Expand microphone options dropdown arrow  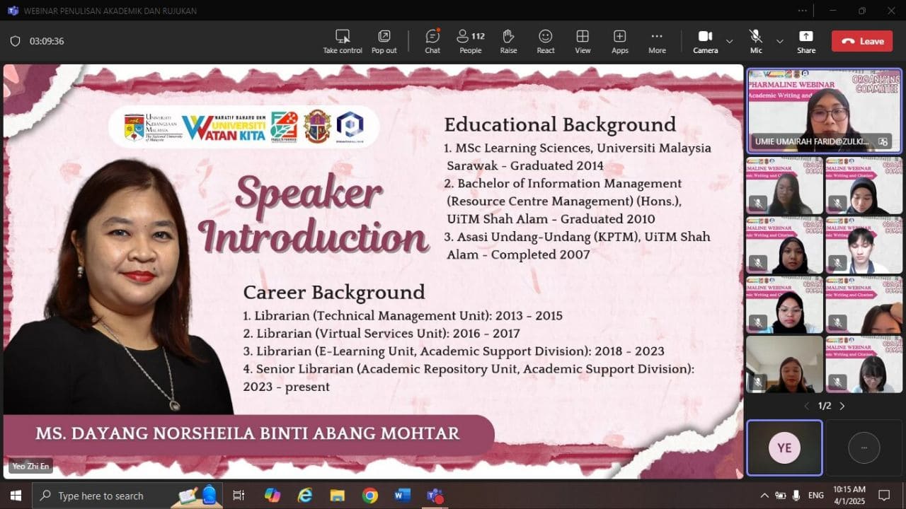point(779,41)
